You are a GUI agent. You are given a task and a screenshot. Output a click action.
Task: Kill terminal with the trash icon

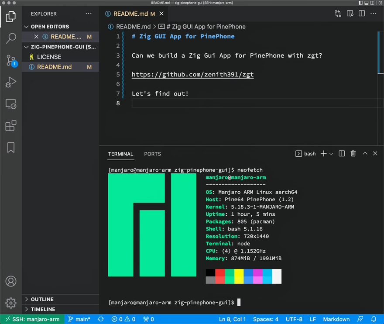click(x=353, y=154)
